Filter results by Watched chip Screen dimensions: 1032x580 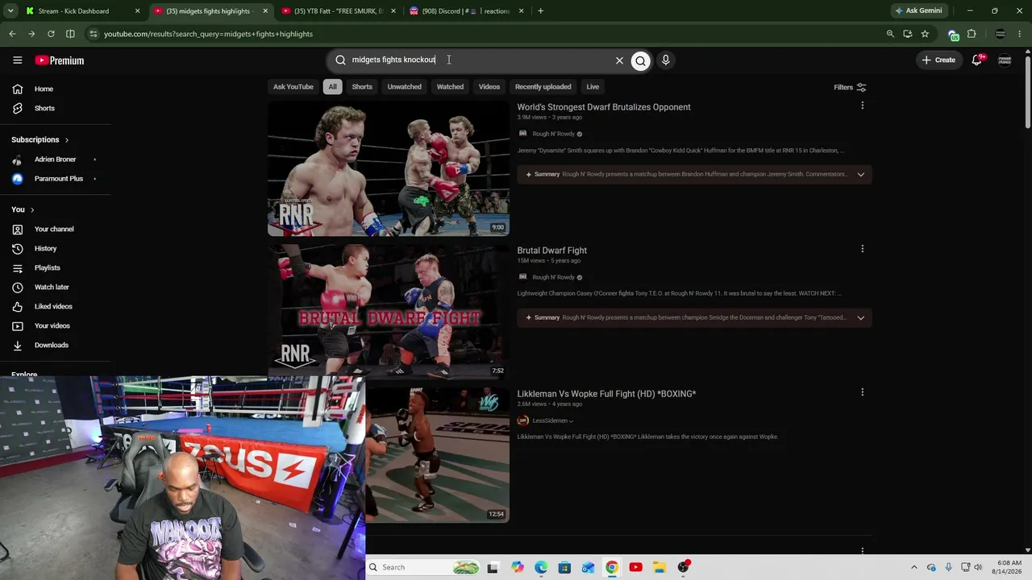[450, 87]
